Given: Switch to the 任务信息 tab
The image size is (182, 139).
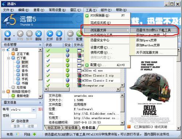Looking at the screenshot, I should [88, 128].
